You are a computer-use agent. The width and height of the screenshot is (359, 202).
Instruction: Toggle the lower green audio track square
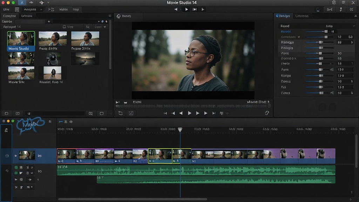coord(16,173)
